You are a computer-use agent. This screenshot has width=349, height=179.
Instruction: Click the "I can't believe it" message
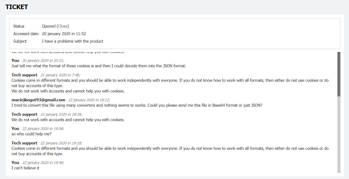[26, 168]
